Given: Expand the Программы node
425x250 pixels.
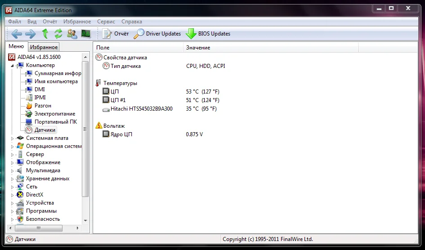Looking at the screenshot, I should pos(12,211).
